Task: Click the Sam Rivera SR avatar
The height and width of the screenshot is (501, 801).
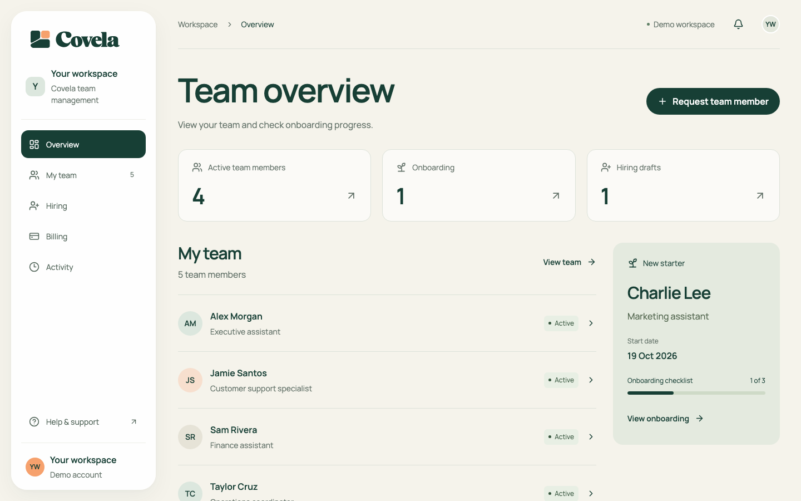Action: coord(190,437)
